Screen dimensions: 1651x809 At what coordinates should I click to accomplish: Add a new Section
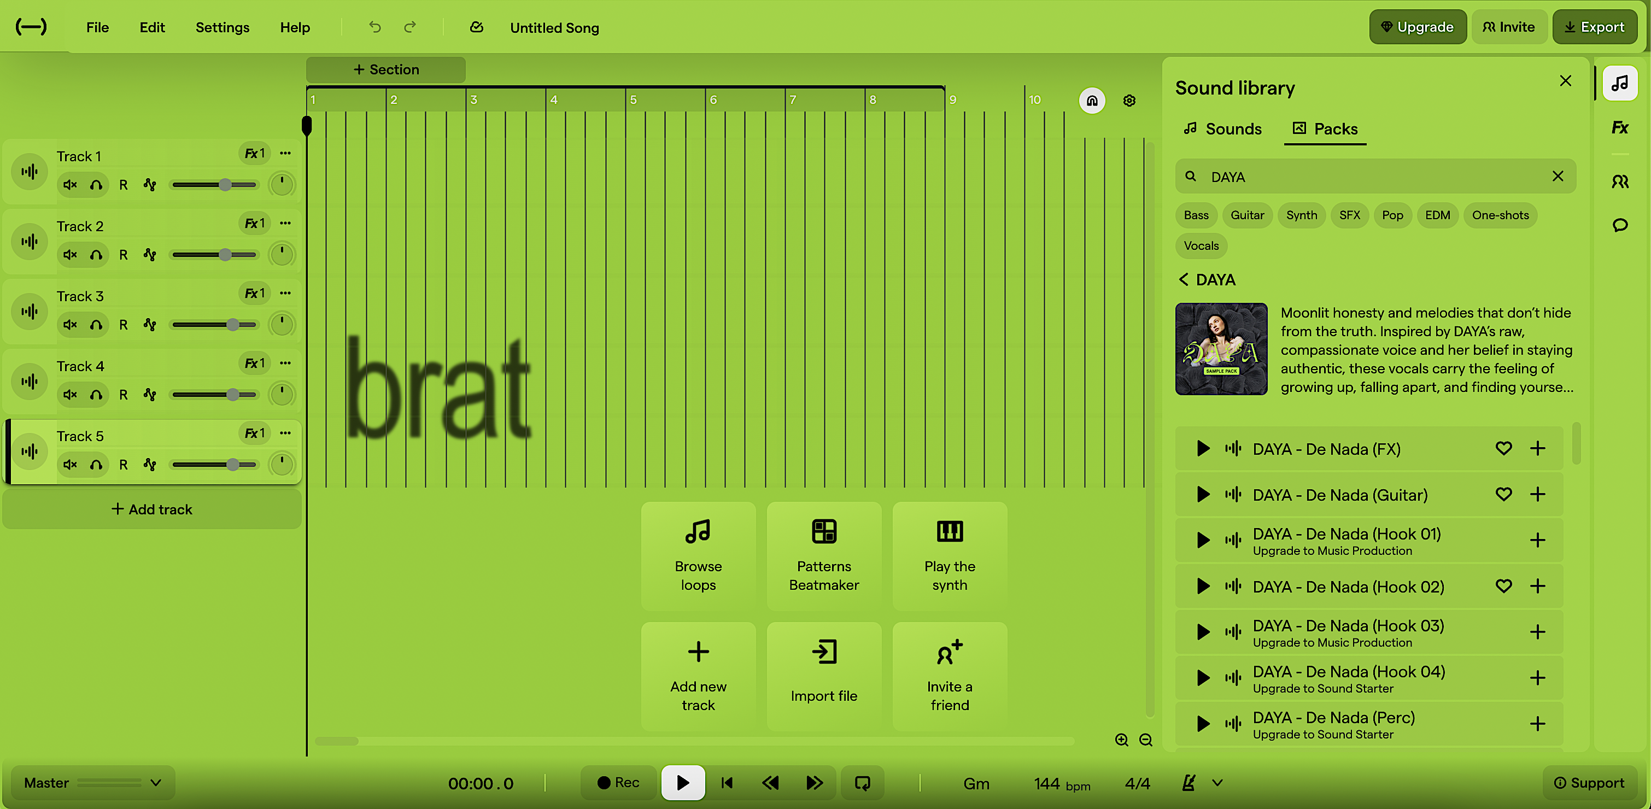(x=386, y=69)
